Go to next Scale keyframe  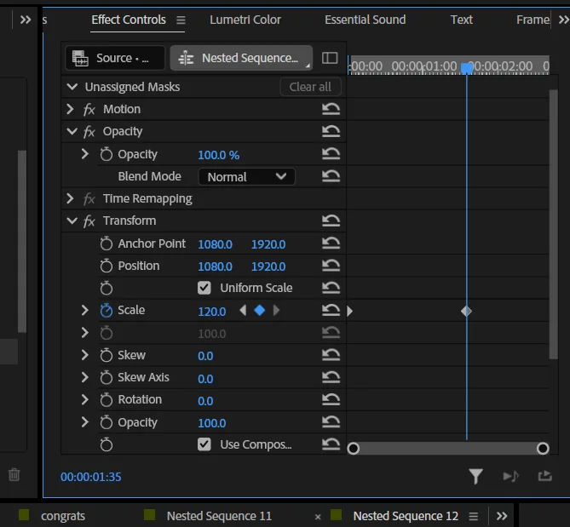(x=276, y=311)
